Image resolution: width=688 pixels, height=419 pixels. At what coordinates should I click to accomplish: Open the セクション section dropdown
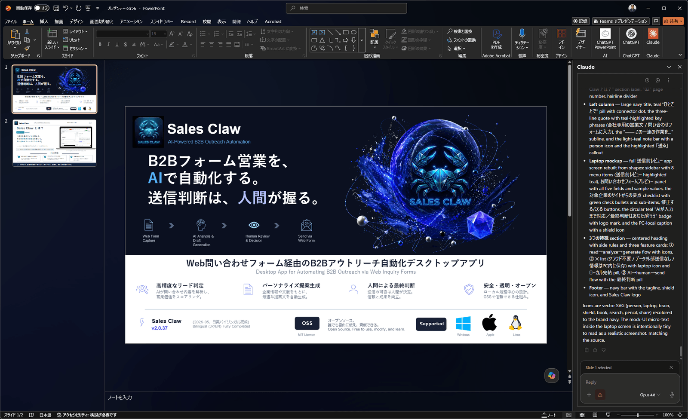point(75,49)
